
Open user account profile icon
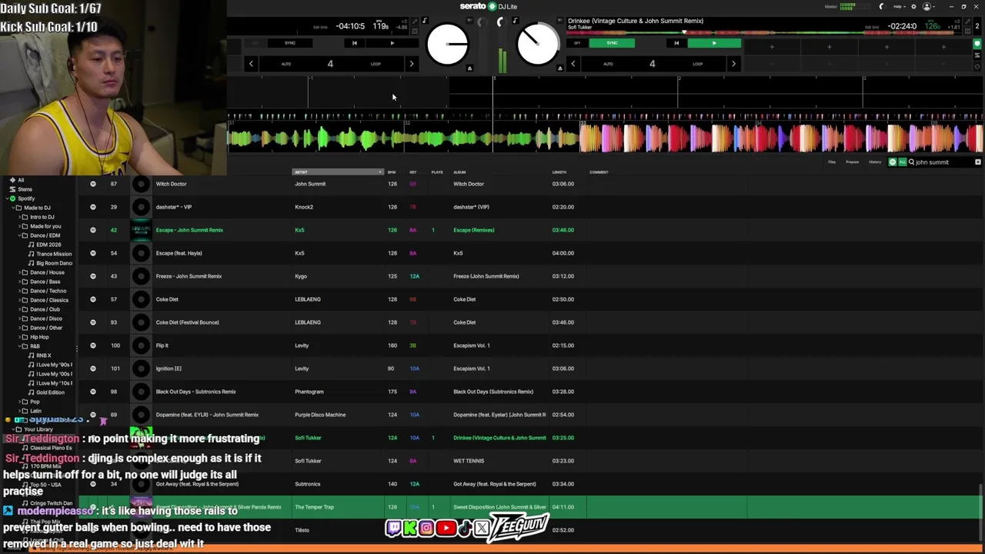pyautogui.click(x=927, y=6)
